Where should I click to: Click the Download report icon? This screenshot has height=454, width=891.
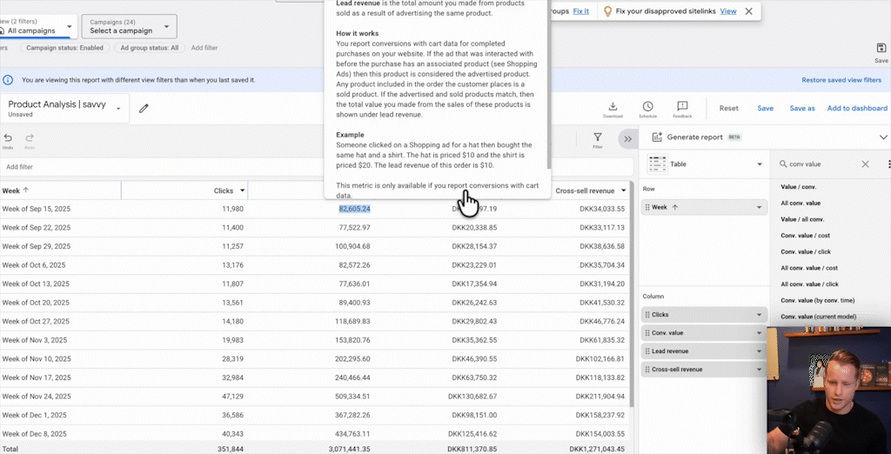pyautogui.click(x=613, y=106)
